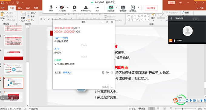Viewport: 206px width, 110px height.
Task: Click zoom in plus button
Action: coord(195,108)
